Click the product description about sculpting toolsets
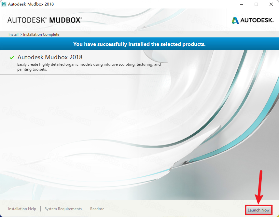Image resolution: width=279 pixels, height=217 pixels. pyautogui.click(x=89, y=67)
